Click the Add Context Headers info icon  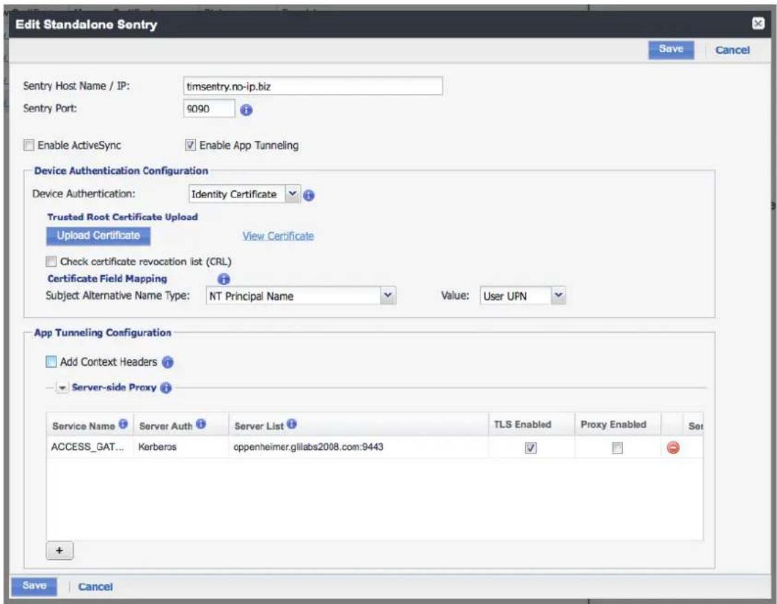(x=168, y=362)
